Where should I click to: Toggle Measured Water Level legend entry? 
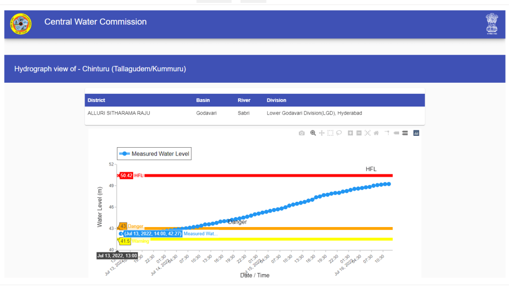pos(154,154)
